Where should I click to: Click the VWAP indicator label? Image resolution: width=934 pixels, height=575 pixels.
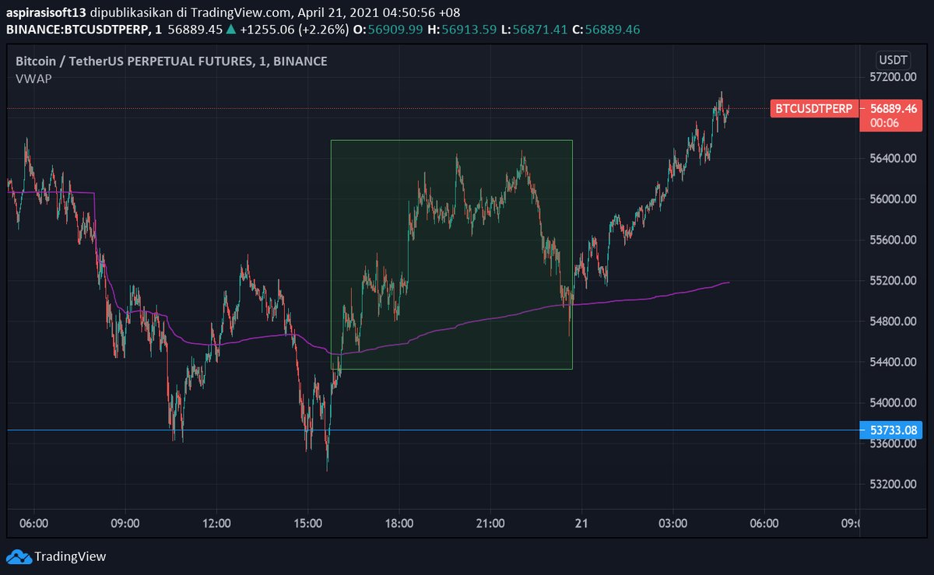tap(33, 79)
